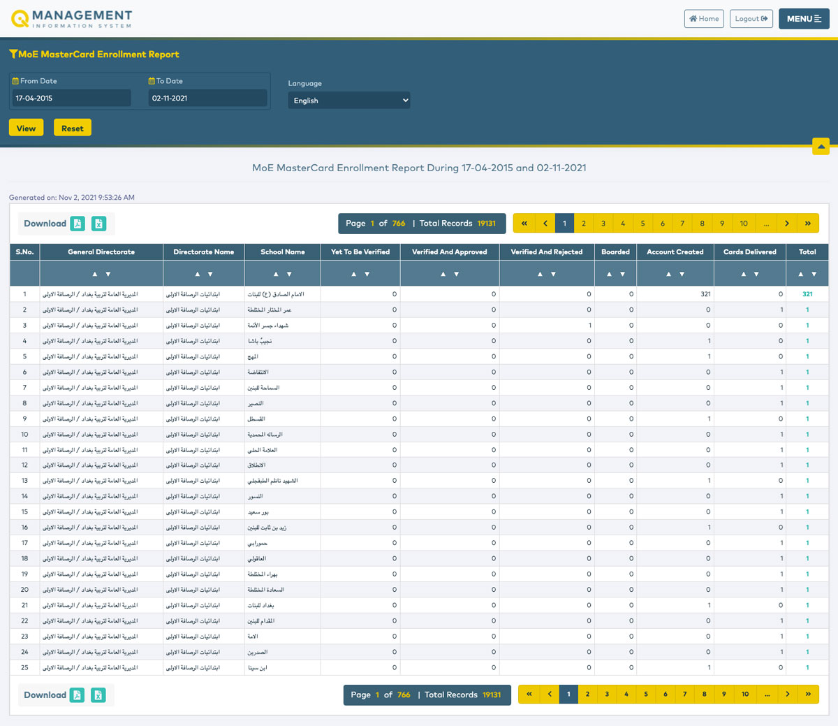
Task: Click the Reset button
Action: tap(73, 128)
